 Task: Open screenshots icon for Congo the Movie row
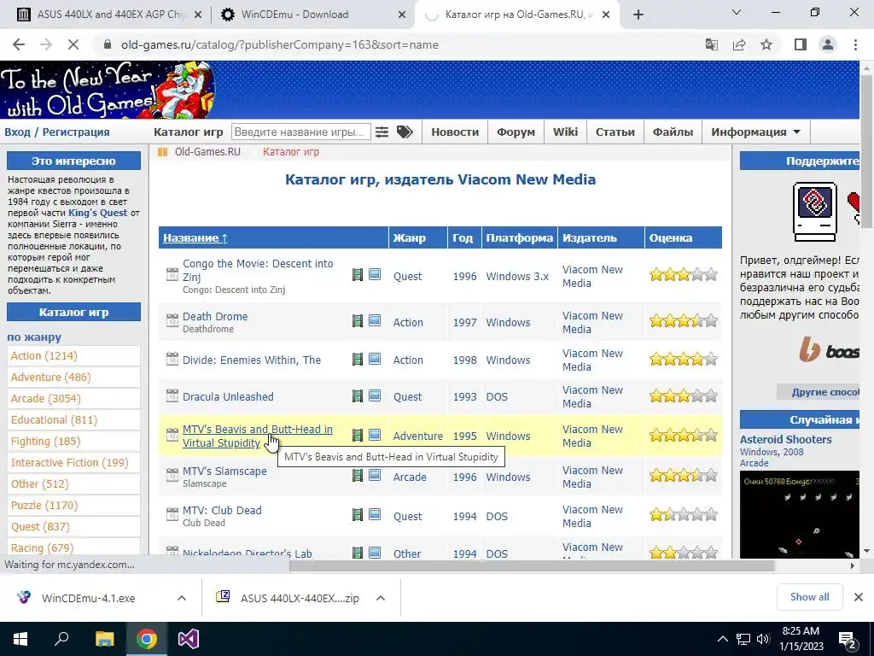click(x=375, y=274)
